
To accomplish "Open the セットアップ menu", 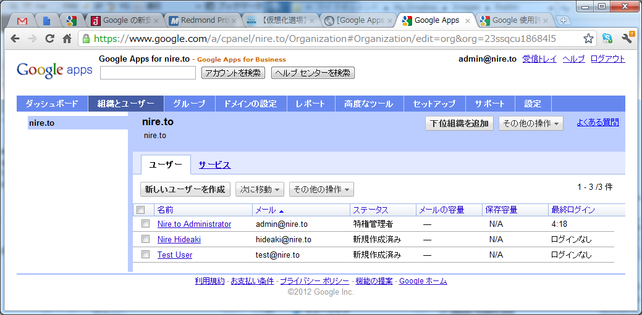I will [434, 104].
